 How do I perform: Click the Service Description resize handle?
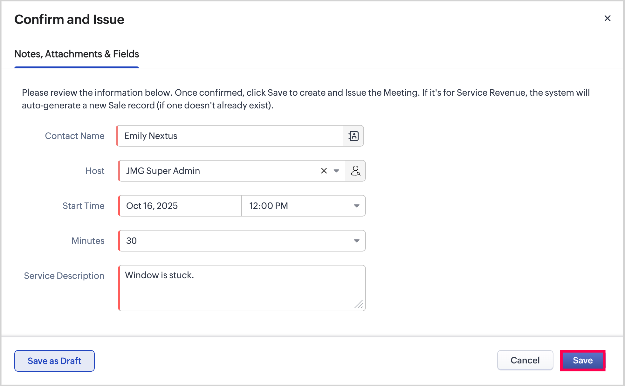(359, 305)
